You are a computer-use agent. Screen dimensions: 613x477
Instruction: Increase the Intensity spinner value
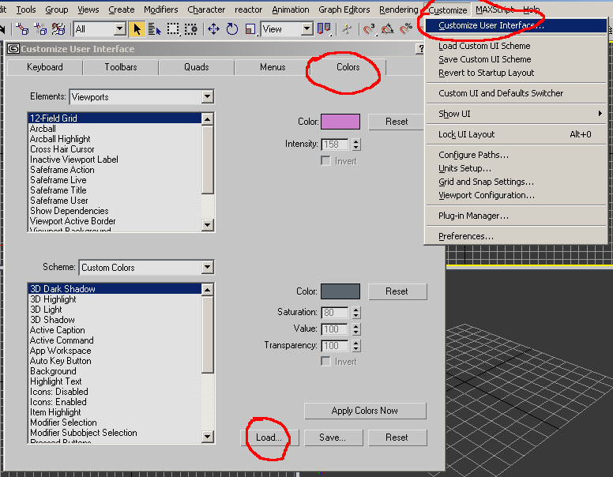tap(355, 141)
